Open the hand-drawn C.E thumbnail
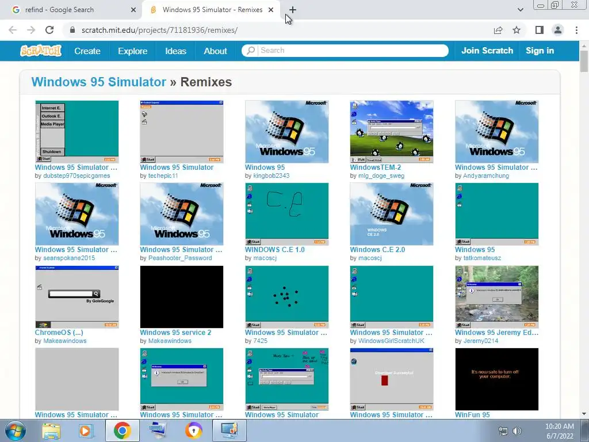The image size is (589, 442). (286, 214)
